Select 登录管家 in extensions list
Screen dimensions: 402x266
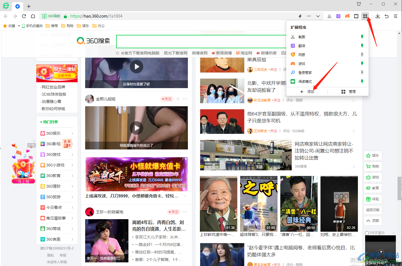coord(305,72)
